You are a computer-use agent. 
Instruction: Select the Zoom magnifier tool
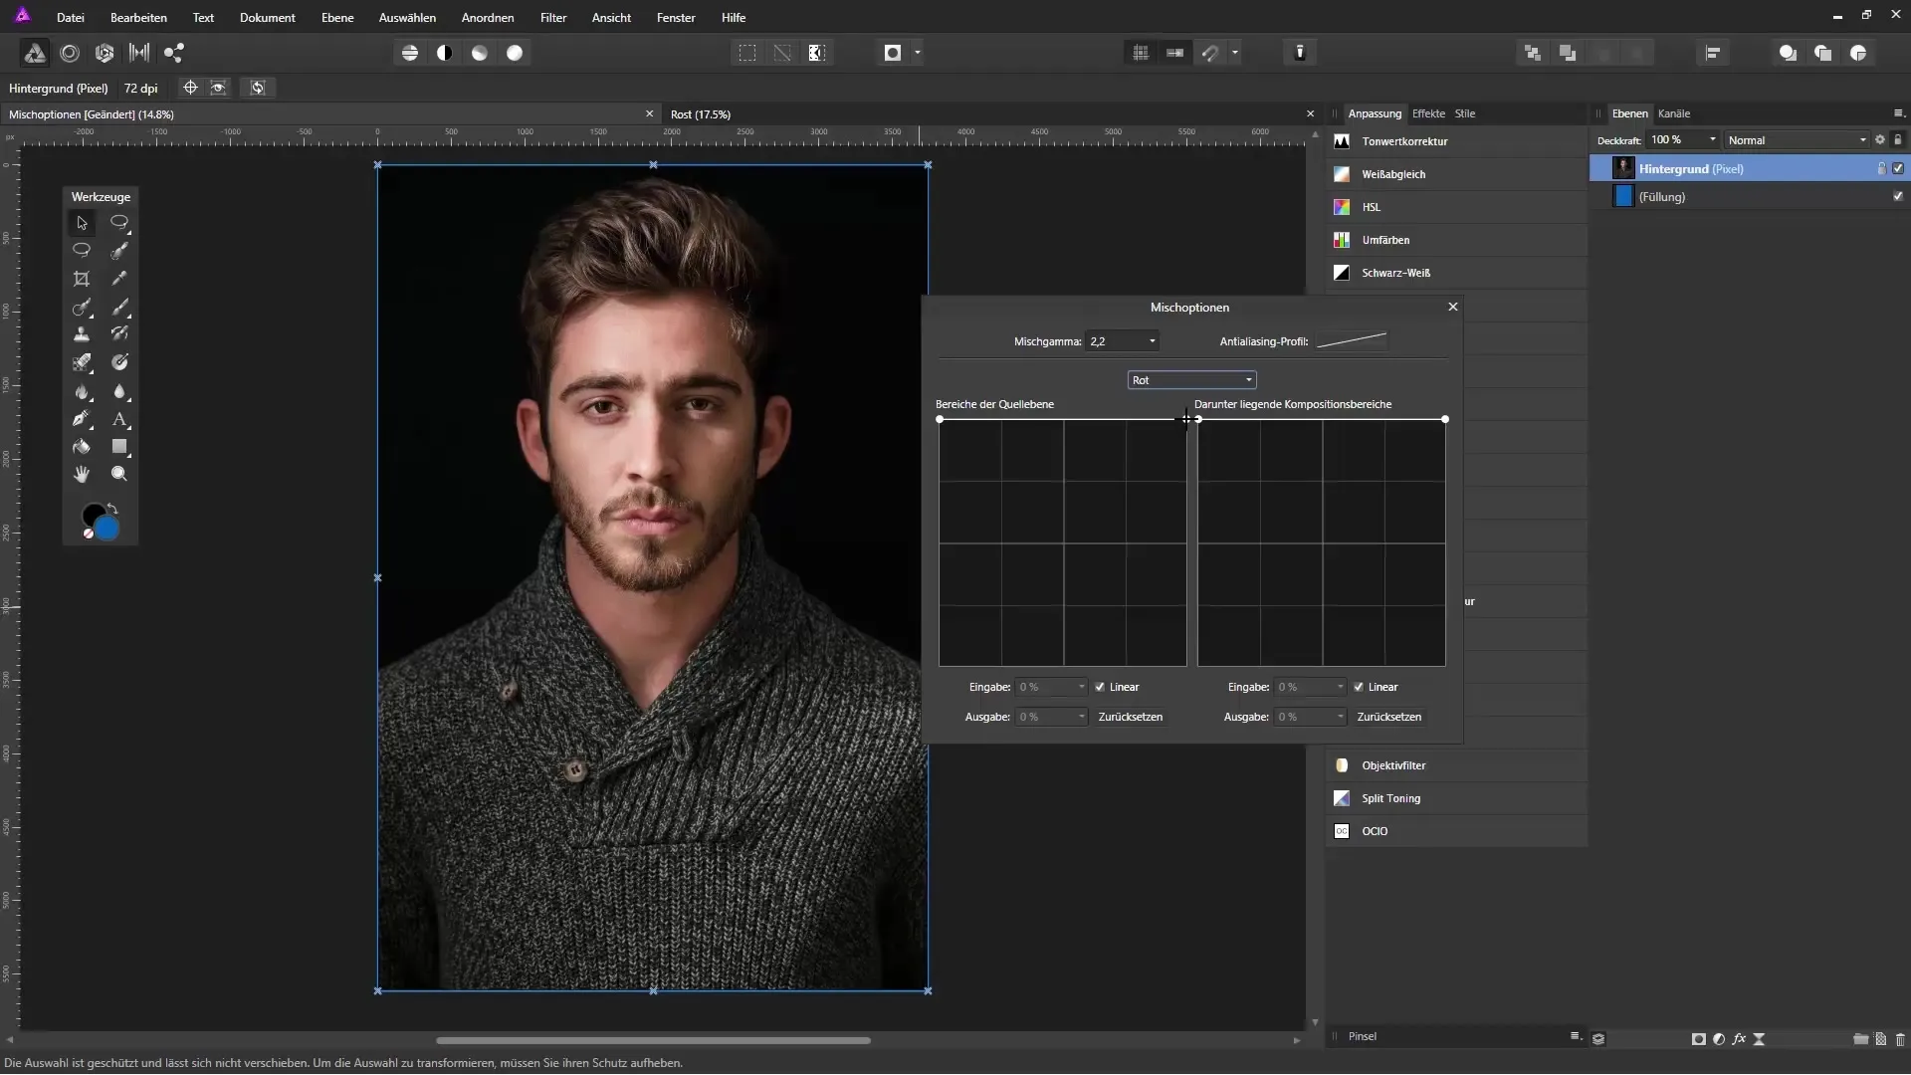click(x=119, y=475)
